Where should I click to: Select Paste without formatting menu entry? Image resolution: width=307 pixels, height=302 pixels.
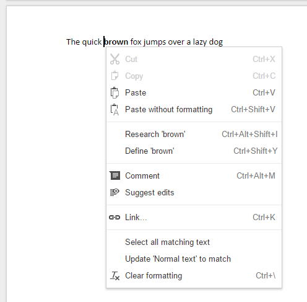point(194,109)
